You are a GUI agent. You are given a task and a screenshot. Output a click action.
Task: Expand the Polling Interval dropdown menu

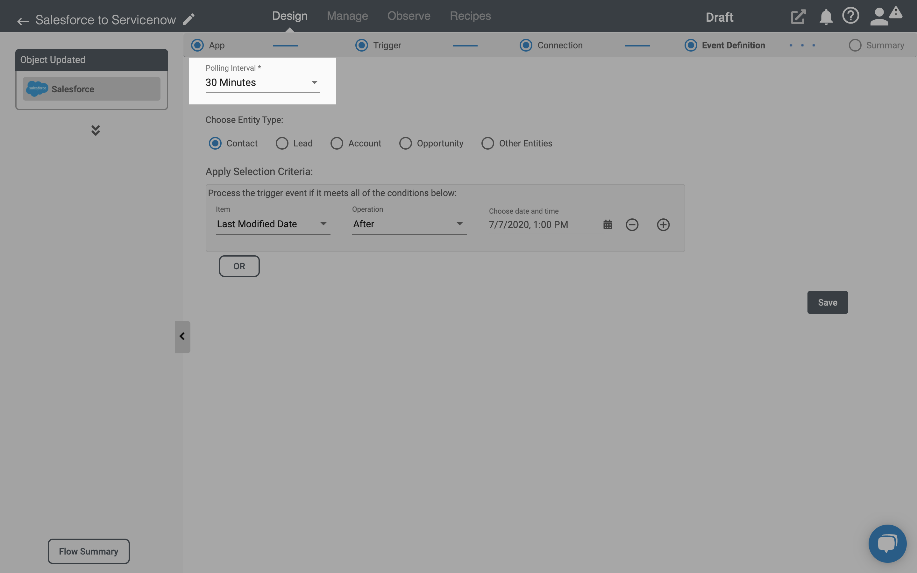[x=314, y=82]
